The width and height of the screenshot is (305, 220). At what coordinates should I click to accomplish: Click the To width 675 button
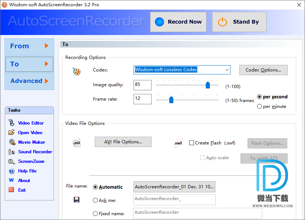pyautogui.click(x=264, y=158)
